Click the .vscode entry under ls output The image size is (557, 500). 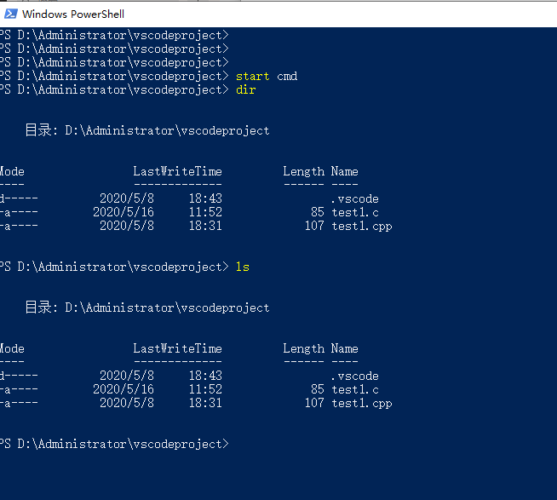click(x=354, y=376)
